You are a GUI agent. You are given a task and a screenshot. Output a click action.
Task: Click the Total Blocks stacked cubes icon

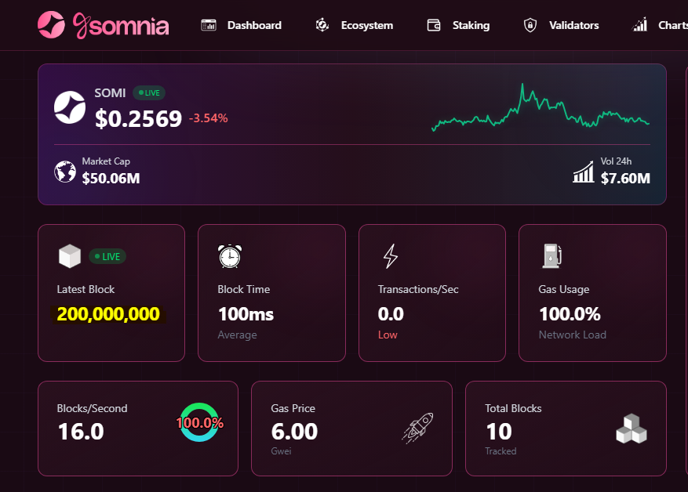(632, 429)
